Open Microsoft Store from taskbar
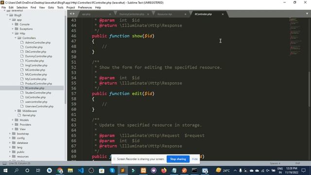The height and width of the screenshot is (175, 311). (x=102, y=171)
